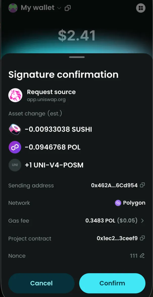This screenshot has width=153, height=297.
Task: Click the POL token icon
Action: click(x=15, y=147)
